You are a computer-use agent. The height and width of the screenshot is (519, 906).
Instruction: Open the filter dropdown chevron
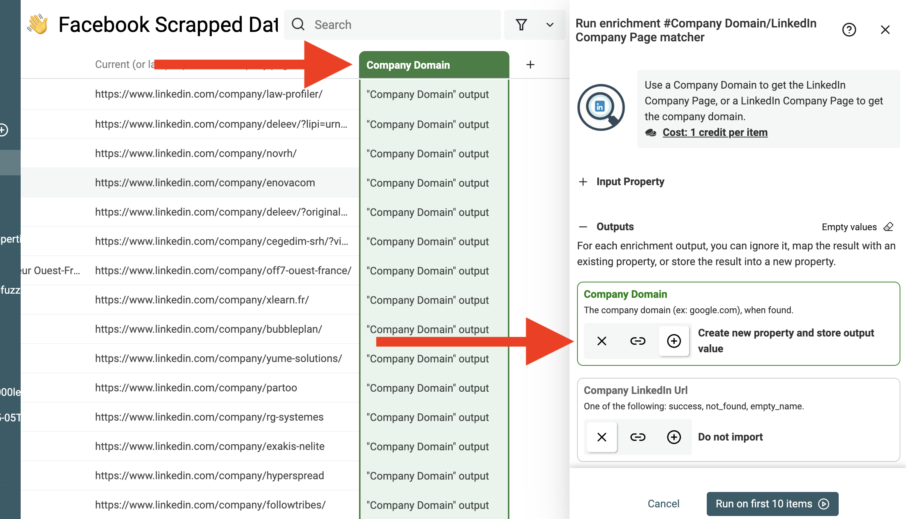click(549, 24)
